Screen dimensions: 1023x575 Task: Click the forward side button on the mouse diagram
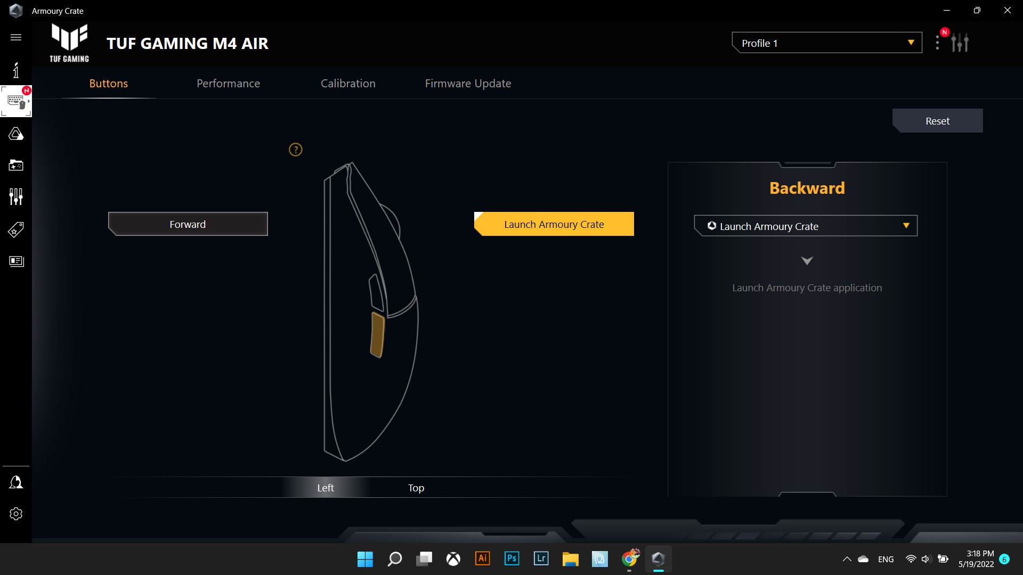click(376, 292)
